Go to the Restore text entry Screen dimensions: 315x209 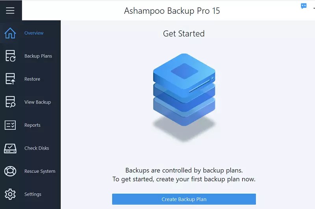[32, 79]
